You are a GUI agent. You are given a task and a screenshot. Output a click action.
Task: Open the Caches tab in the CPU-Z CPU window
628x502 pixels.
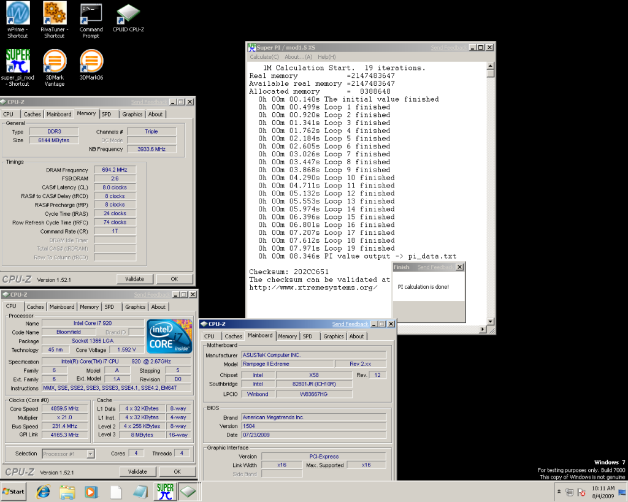(35, 306)
